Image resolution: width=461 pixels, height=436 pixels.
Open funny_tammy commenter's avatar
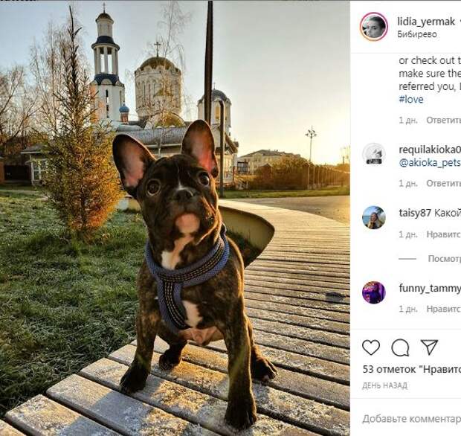coord(374,292)
